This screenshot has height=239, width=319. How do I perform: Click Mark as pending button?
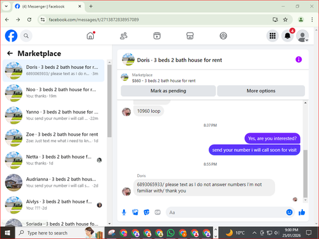pos(168,91)
